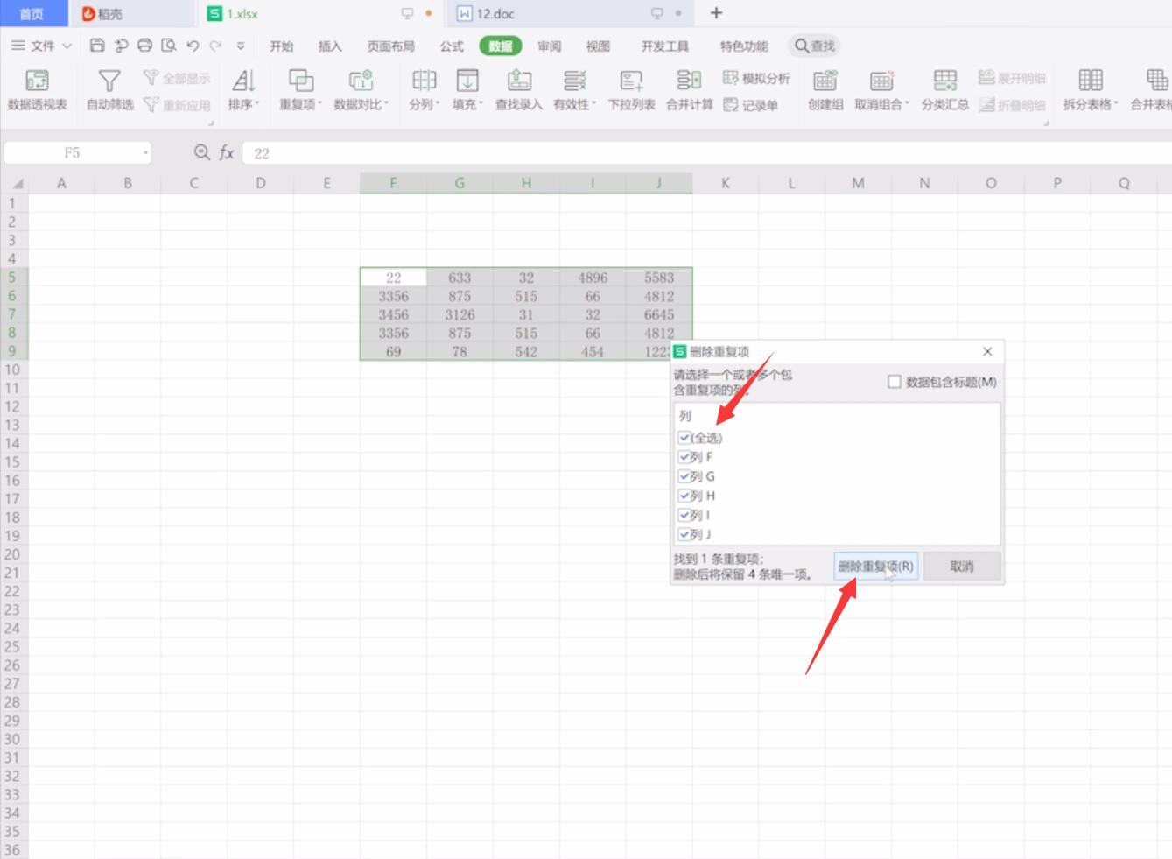The width and height of the screenshot is (1172, 859).
Task: Expand the 数据对比 dropdown arrow
Action: (386, 104)
